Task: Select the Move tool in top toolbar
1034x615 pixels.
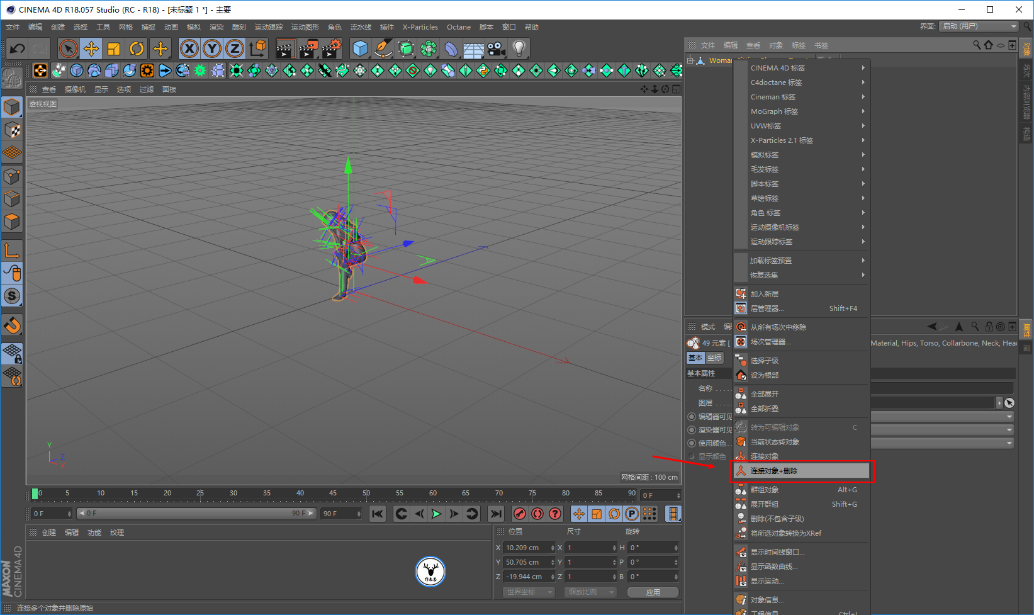Action: coord(91,48)
